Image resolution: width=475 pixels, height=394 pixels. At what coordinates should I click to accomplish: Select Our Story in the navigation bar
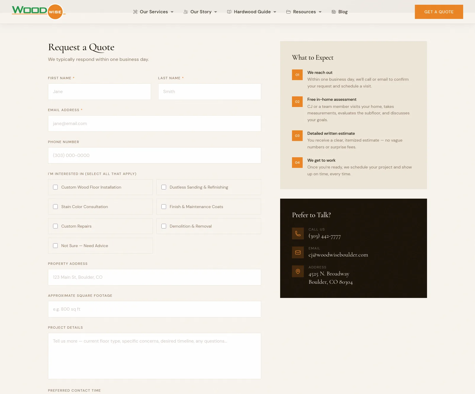201,12
